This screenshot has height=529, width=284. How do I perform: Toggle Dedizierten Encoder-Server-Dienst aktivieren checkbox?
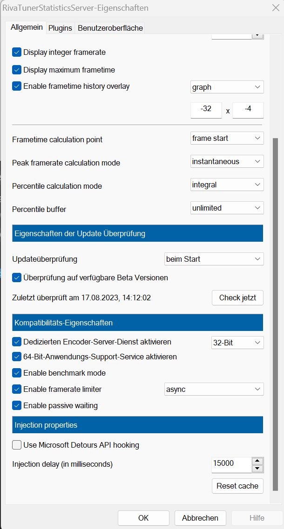pos(17,342)
